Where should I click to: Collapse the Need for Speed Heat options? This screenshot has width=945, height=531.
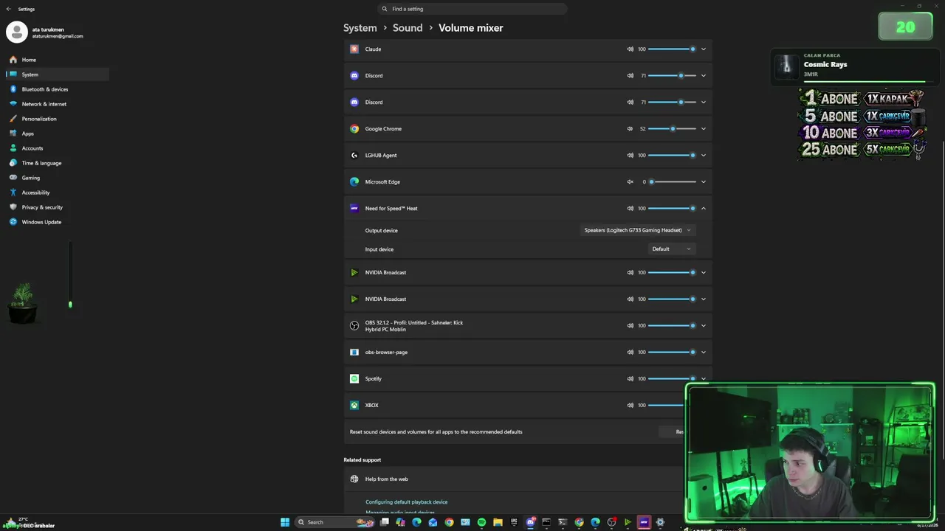(x=704, y=208)
